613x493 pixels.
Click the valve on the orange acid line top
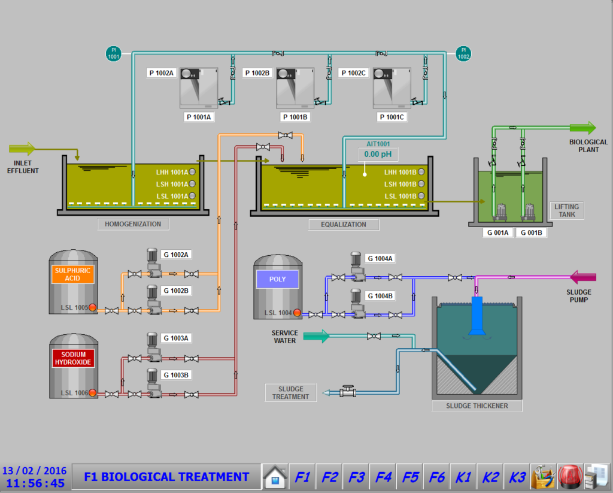click(286, 135)
